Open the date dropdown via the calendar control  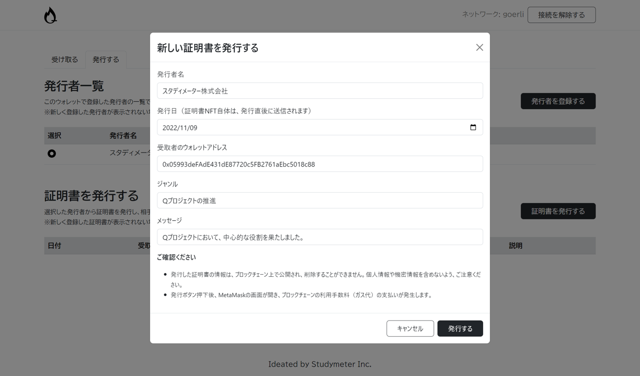click(x=473, y=127)
